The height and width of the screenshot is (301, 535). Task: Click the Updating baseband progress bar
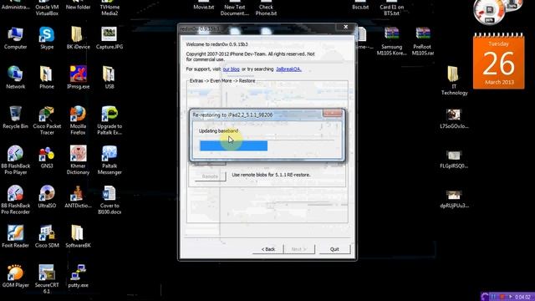pyautogui.click(x=267, y=145)
